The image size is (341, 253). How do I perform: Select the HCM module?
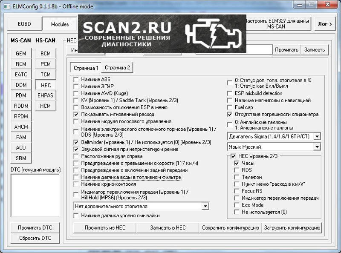click(x=46, y=106)
